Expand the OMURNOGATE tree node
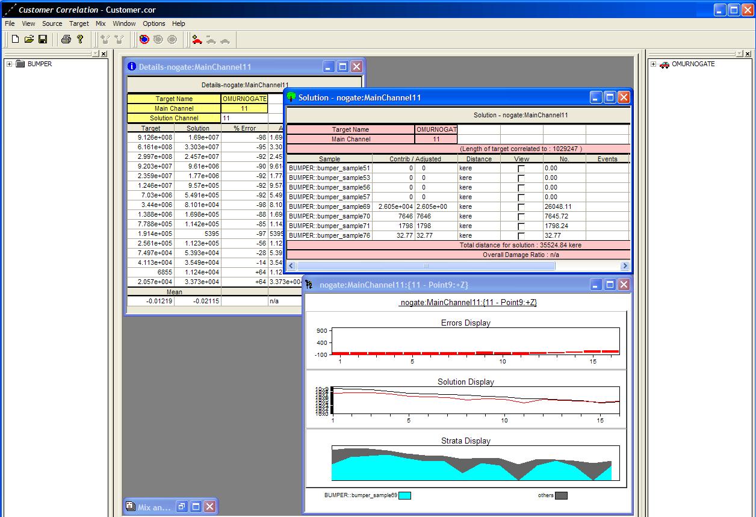 (x=654, y=64)
